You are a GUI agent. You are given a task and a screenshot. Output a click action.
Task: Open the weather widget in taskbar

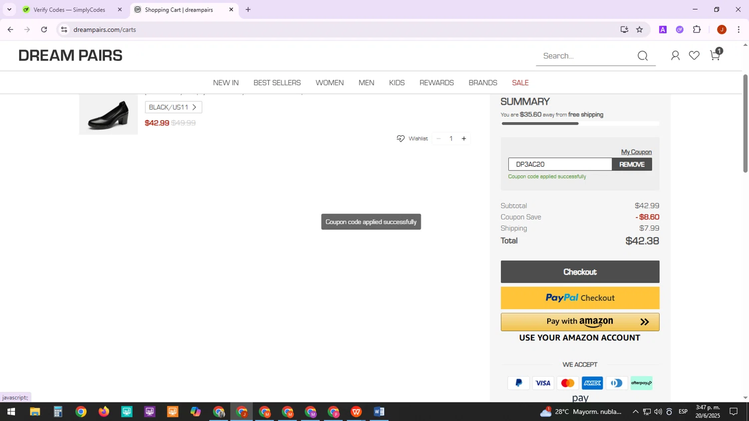[582, 412]
